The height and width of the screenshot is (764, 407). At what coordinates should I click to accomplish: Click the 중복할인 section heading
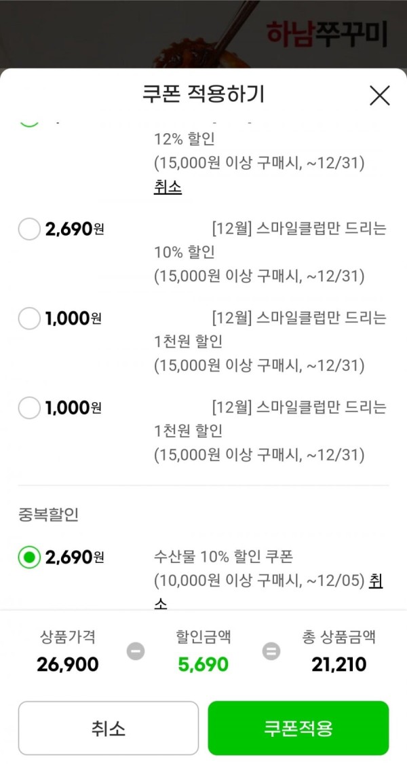pyautogui.click(x=48, y=515)
